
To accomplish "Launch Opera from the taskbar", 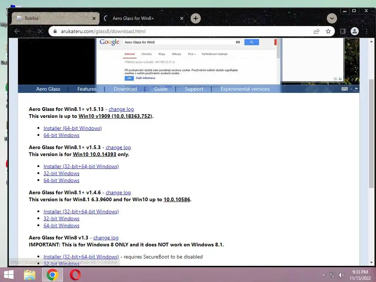I will [75, 275].
